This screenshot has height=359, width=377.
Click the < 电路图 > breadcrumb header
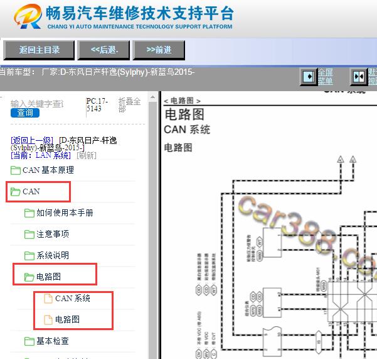[x=182, y=101]
